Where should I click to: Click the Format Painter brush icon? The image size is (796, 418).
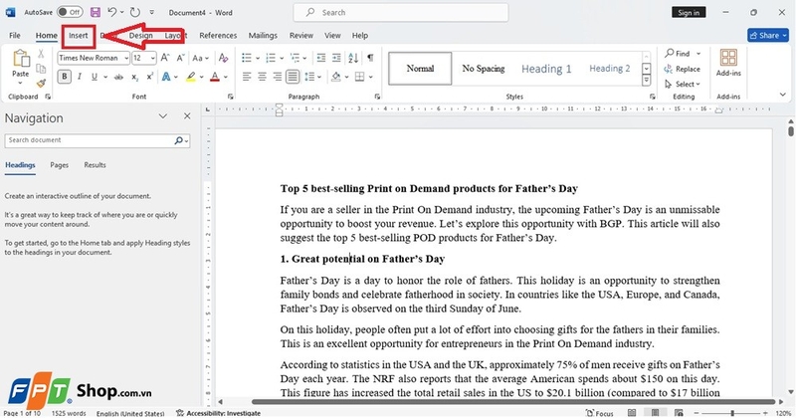click(42, 86)
